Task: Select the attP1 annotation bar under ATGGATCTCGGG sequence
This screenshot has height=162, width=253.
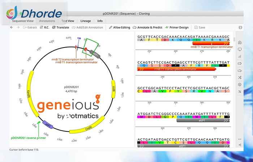Action: point(203,120)
